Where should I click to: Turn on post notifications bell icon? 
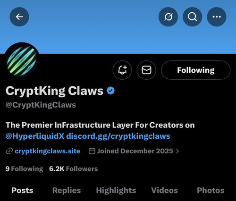(x=122, y=70)
